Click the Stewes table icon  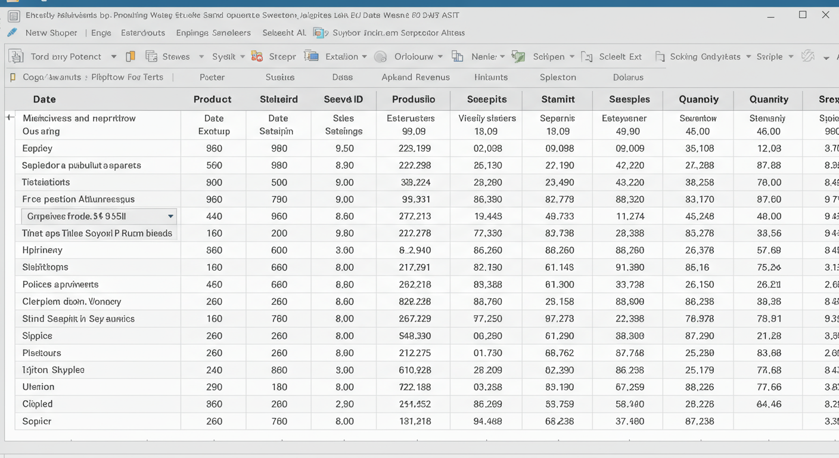152,57
